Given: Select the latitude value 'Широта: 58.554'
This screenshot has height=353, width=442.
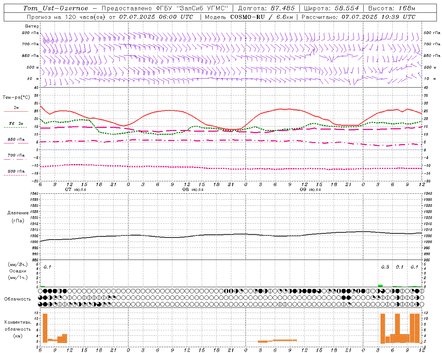Looking at the screenshot, I should tap(331, 8).
